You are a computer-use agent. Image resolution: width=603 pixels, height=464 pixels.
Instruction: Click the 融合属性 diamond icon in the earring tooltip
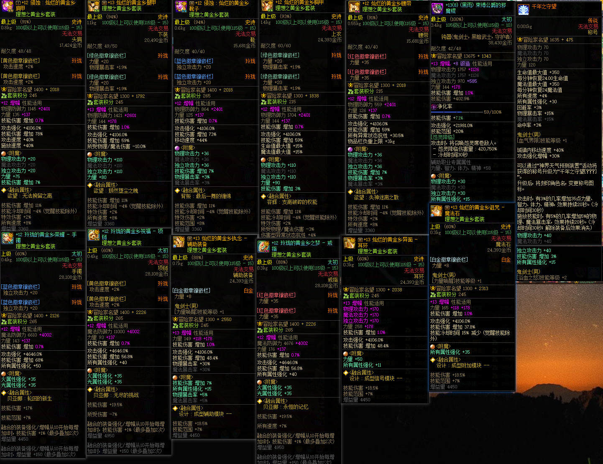[x=346, y=372]
